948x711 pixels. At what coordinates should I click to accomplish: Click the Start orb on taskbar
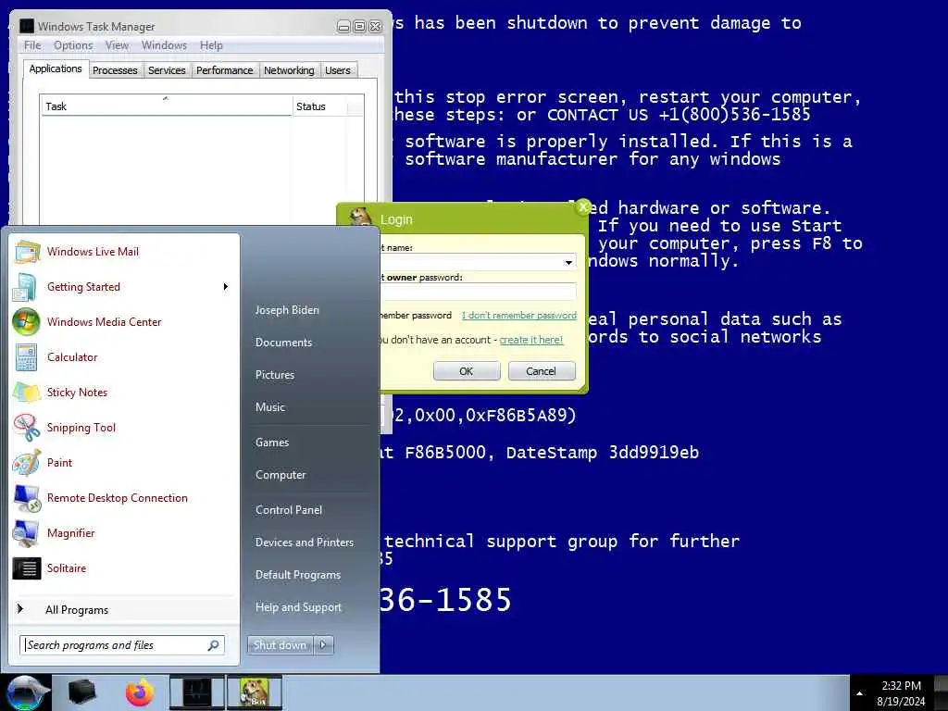click(27, 693)
